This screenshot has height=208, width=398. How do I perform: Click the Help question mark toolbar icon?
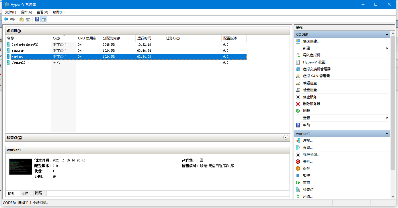(37, 19)
